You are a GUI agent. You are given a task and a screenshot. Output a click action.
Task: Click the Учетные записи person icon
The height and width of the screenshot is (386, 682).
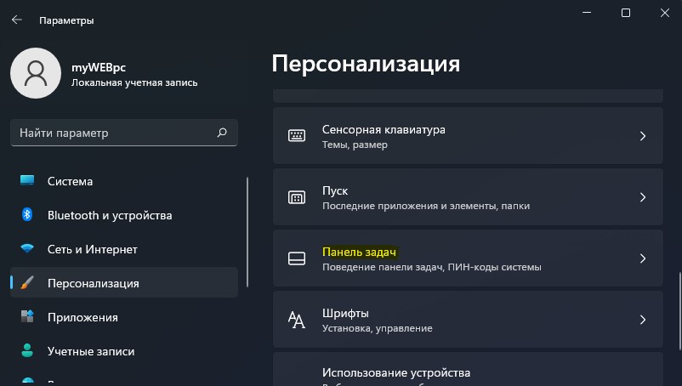[x=27, y=350]
